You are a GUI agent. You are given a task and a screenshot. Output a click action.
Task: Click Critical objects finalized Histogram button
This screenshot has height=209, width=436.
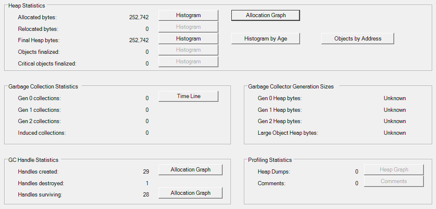[x=188, y=62]
